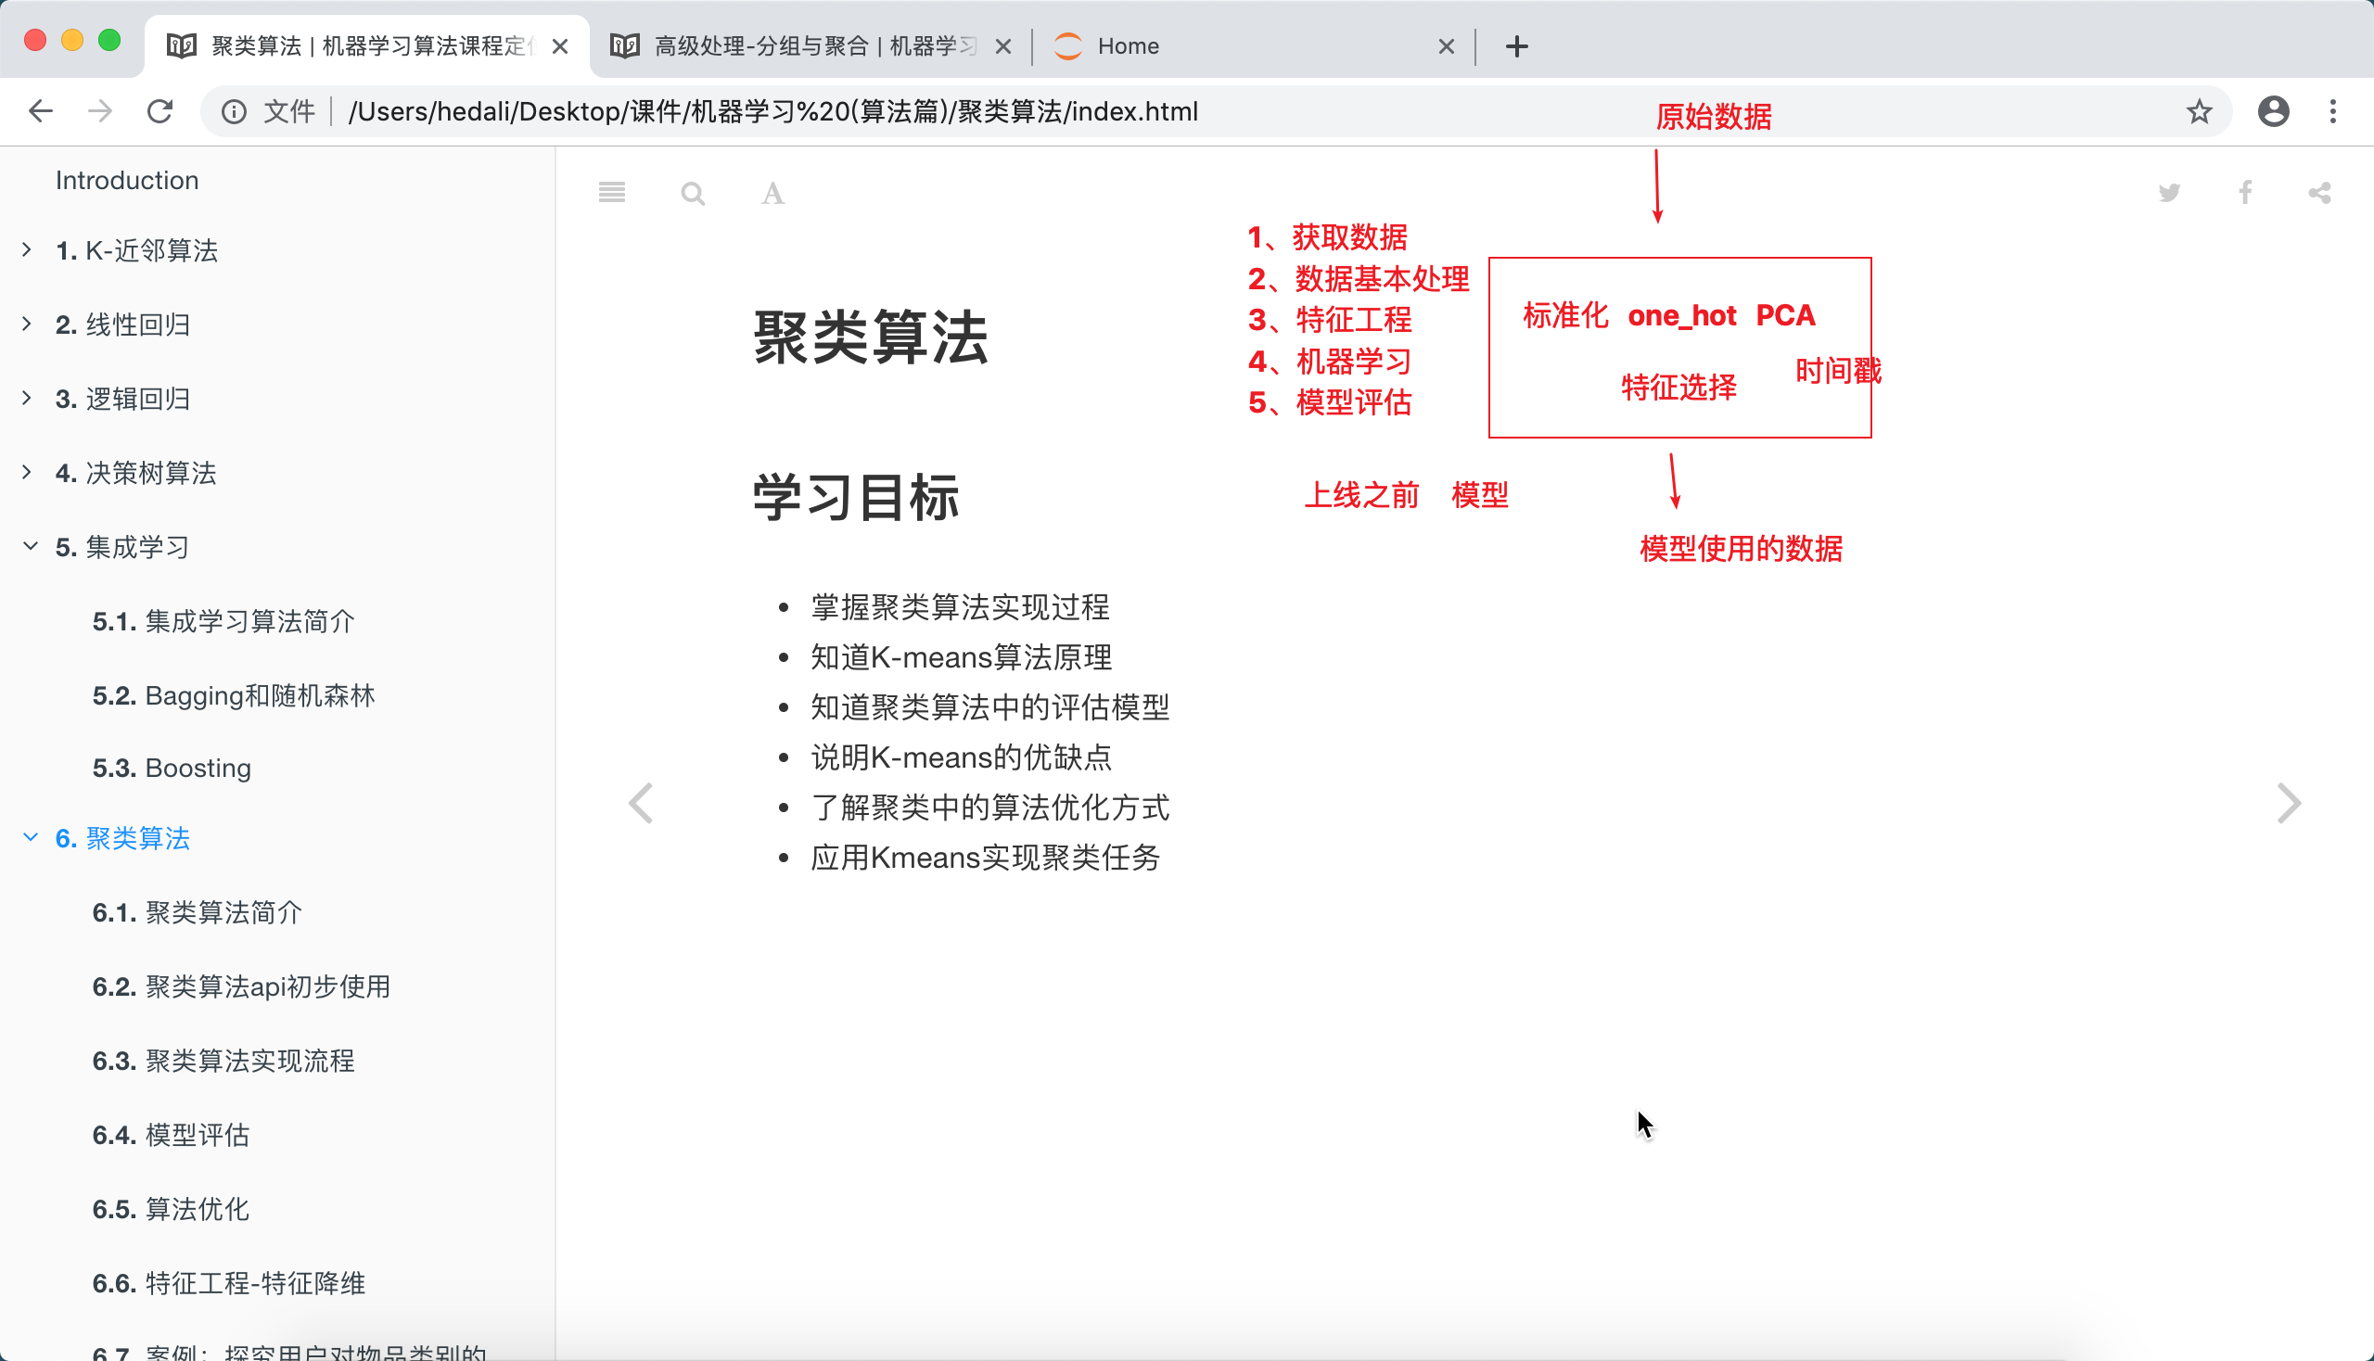Click bullet 掌握聚类算法实现过程
This screenshot has width=2374, height=1361.
click(960, 607)
